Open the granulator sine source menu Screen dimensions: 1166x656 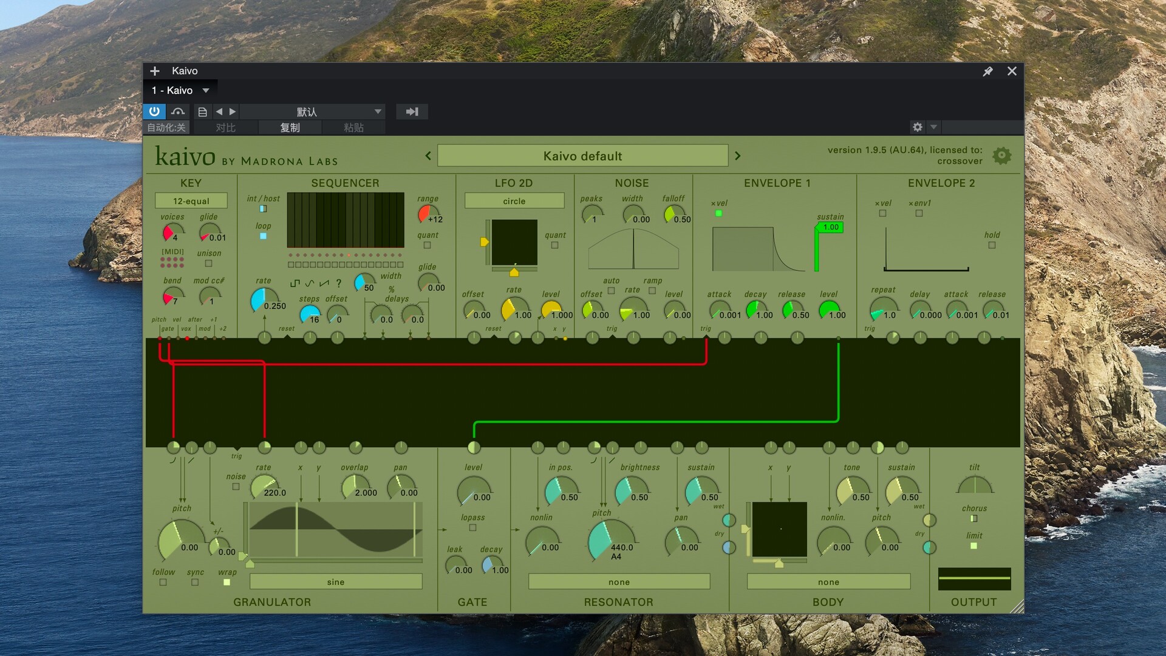[335, 582]
